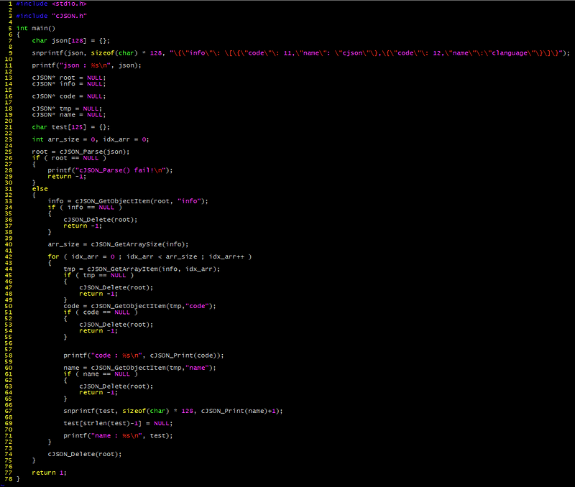
Task: Click 'cJSON* code = NULL;' line
Action: pyautogui.click(x=69, y=96)
